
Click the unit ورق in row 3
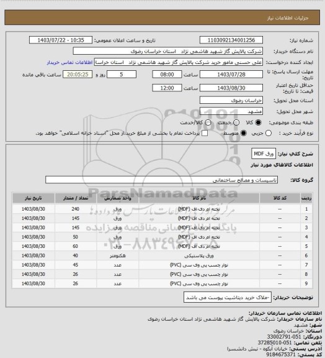coord(118,227)
